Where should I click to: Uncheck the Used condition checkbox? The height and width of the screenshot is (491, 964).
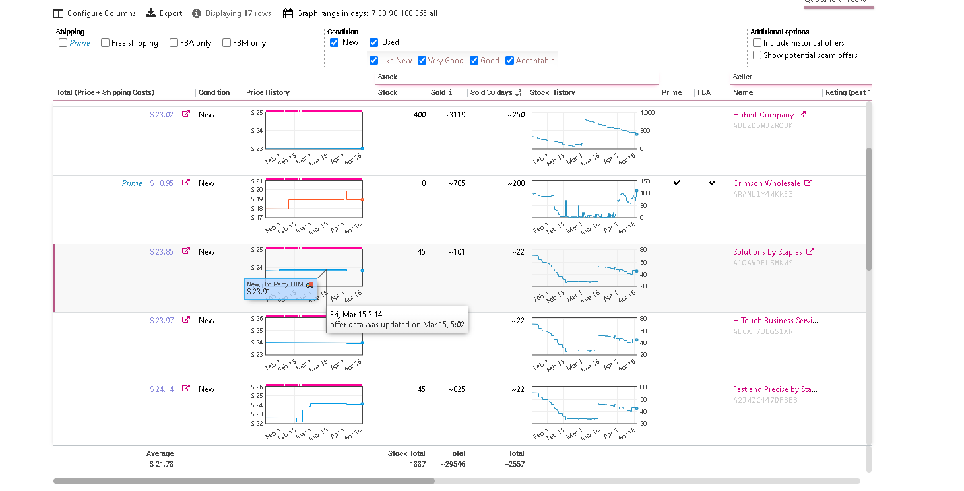coord(374,42)
